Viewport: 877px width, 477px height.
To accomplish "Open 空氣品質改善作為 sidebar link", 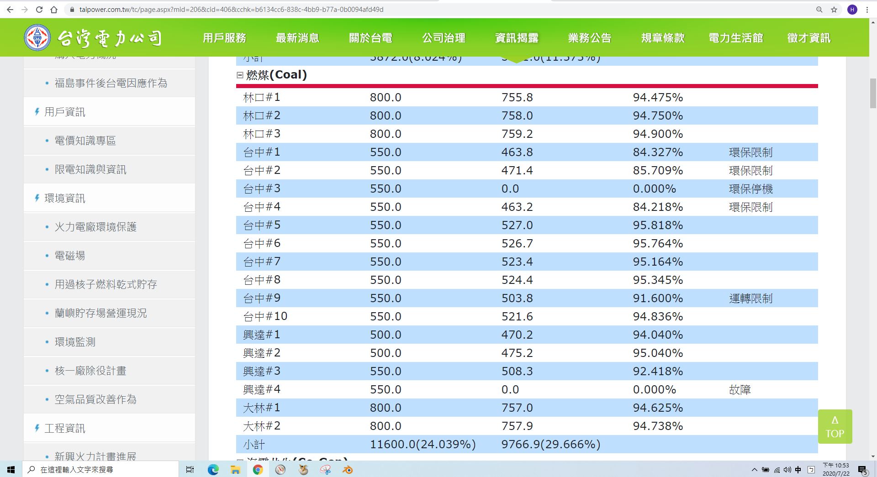I will coord(95,399).
